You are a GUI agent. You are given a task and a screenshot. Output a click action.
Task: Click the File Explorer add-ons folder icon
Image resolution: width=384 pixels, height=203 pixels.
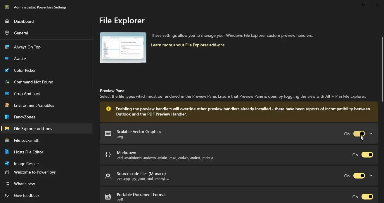(x=7, y=129)
